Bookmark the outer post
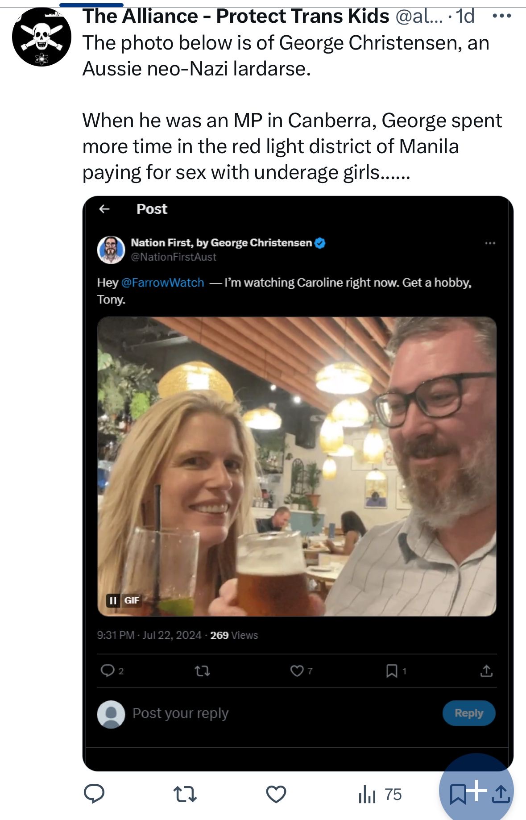 (x=457, y=794)
